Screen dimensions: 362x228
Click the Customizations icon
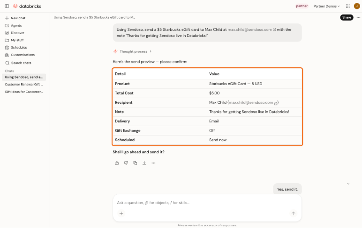[7, 55]
